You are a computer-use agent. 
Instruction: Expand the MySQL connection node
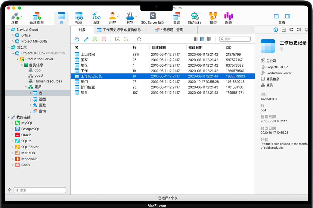(x=13, y=123)
